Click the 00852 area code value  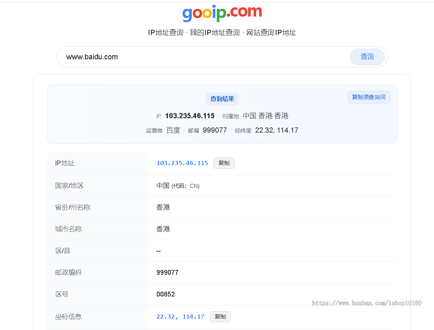click(x=166, y=294)
